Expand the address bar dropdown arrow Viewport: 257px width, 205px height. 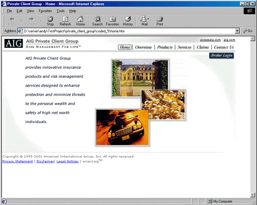[237, 31]
